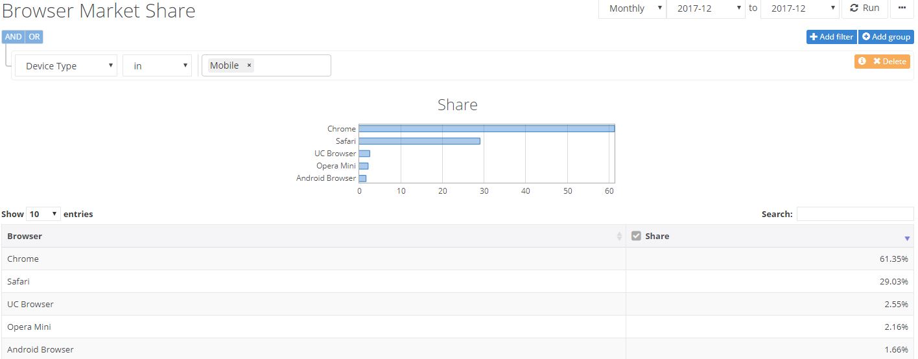
Task: Click the Run refresh icon
Action: click(854, 8)
